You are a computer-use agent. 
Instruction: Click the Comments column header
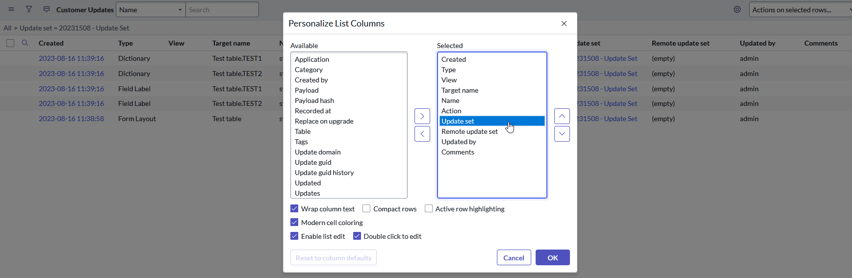(x=821, y=43)
